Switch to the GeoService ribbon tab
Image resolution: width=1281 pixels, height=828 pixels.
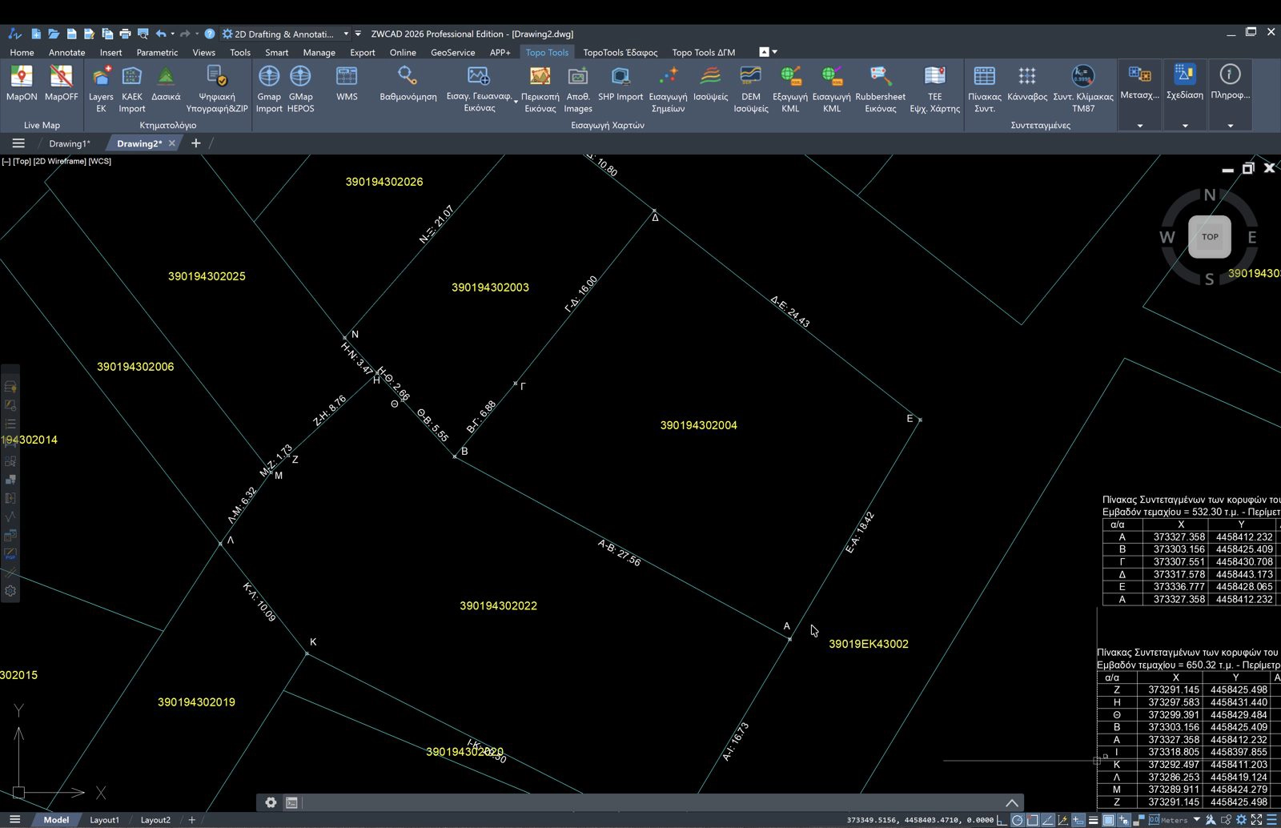tap(452, 52)
